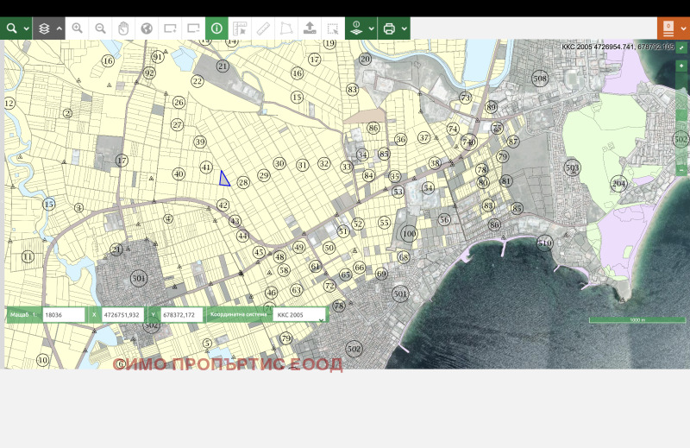Open the KKC 2005 coordinate system dropdown
Screen dimensions: 690x448
[299, 316]
